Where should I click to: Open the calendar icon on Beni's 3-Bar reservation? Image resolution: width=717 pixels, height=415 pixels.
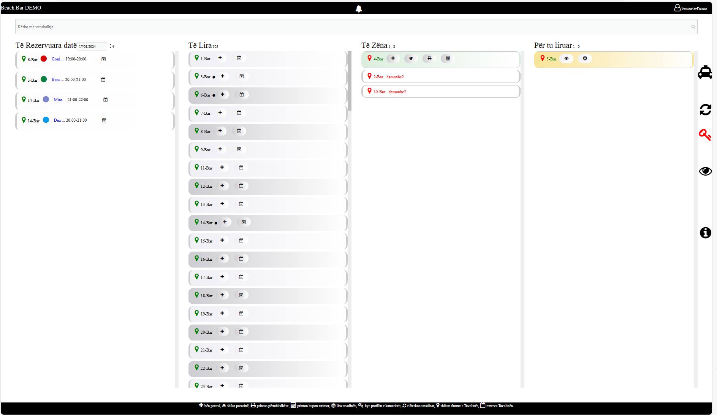[103, 80]
